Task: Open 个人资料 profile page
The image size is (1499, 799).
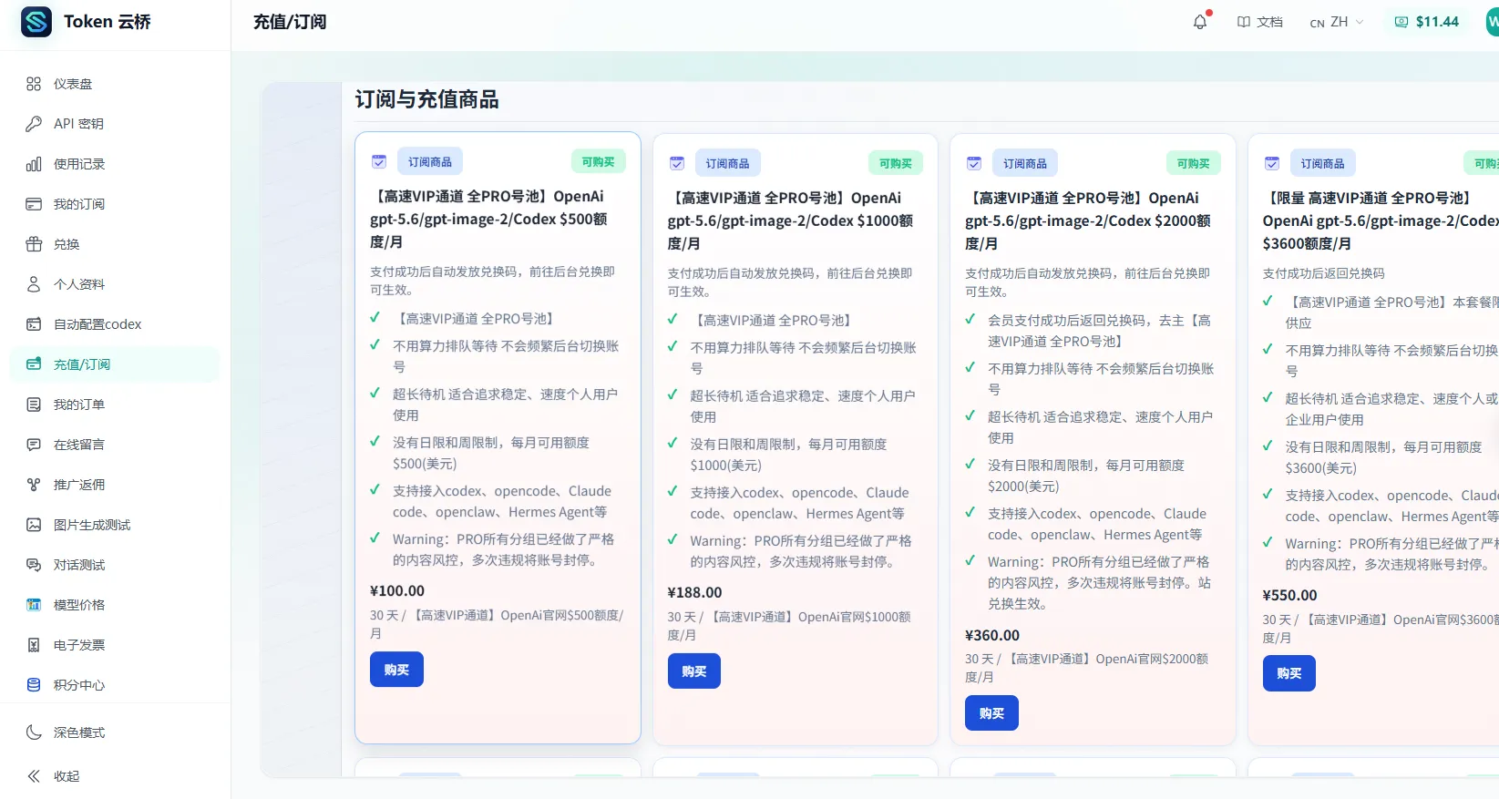Action: click(115, 284)
